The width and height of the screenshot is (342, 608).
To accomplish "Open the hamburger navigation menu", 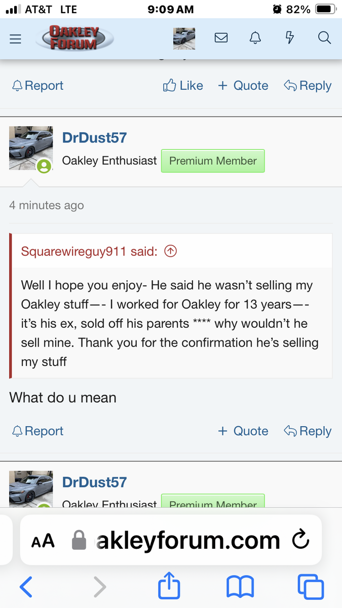I will 16,39.
